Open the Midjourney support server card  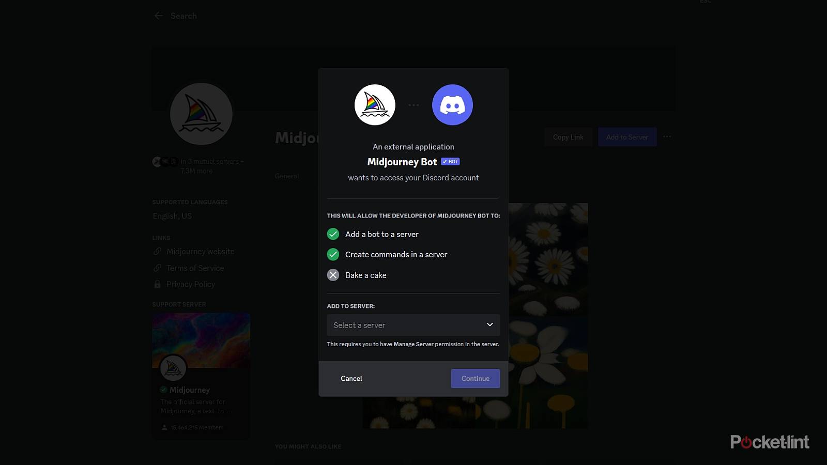(201, 375)
